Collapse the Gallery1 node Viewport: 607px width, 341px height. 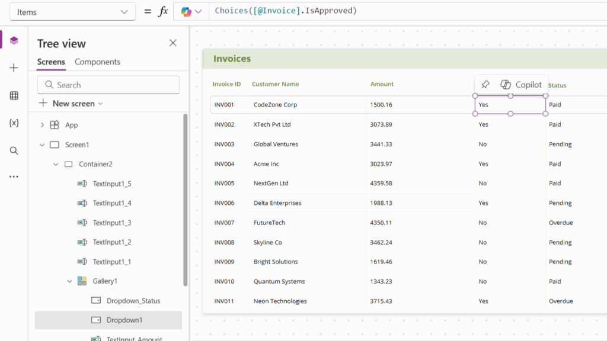click(70, 281)
